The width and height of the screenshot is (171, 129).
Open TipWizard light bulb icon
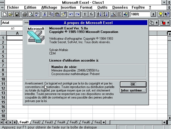click(161, 14)
